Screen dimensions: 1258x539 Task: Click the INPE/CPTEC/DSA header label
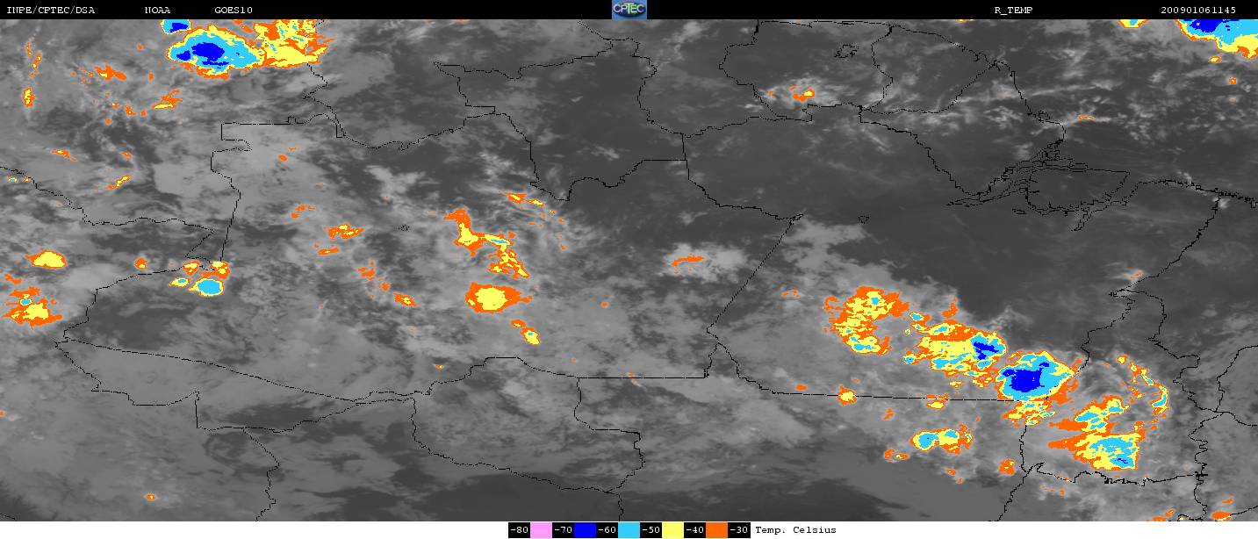[x=50, y=10]
